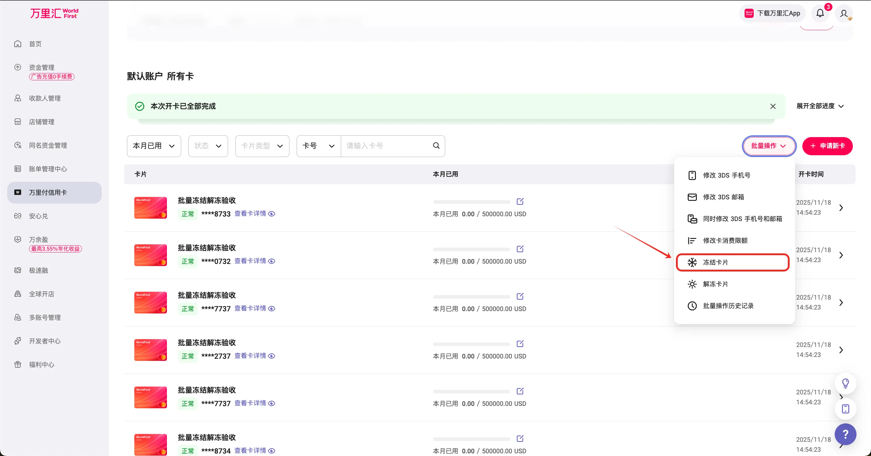Choose 解冻卡片 menu option
The width and height of the screenshot is (871, 456).
pyautogui.click(x=715, y=284)
